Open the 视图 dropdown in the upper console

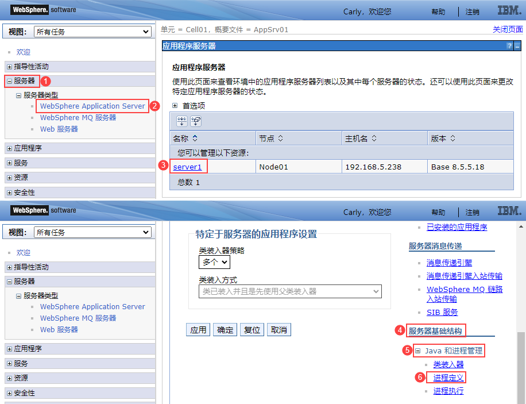(x=92, y=32)
